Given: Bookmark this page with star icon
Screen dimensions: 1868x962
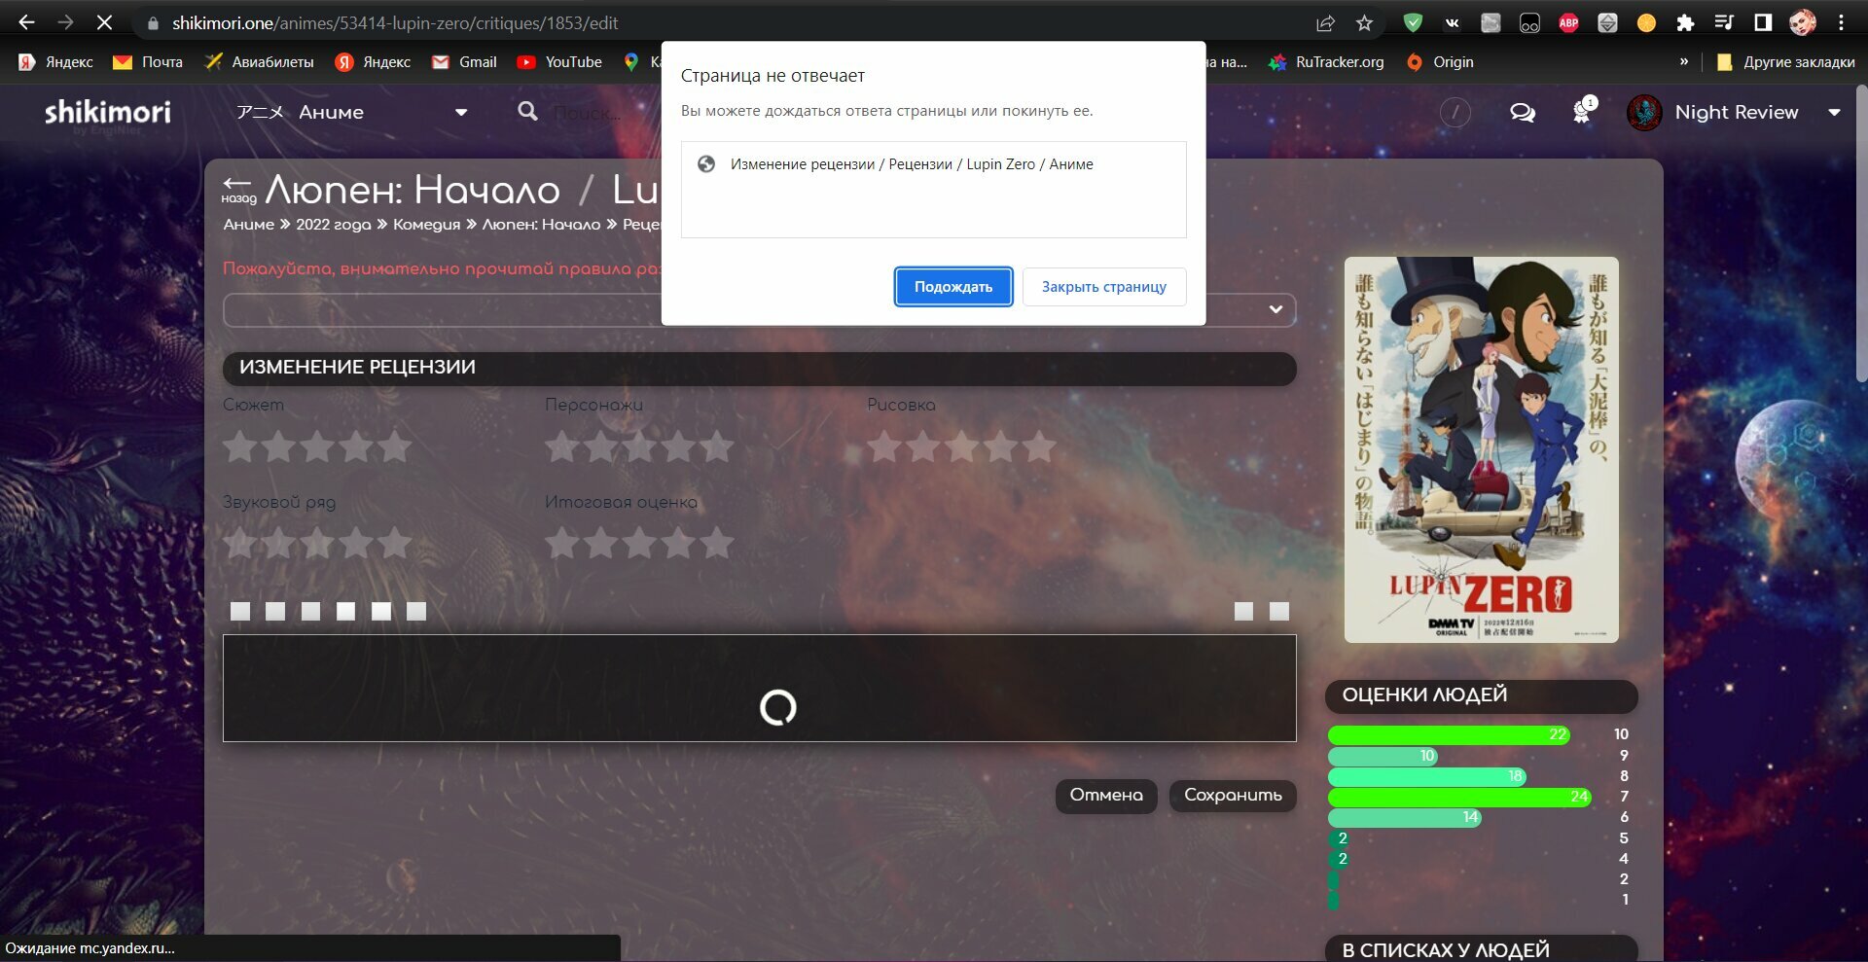Looking at the screenshot, I should (1364, 23).
